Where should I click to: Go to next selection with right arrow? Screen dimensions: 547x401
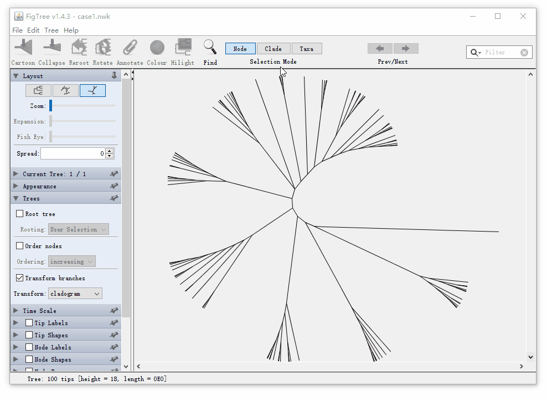click(405, 49)
